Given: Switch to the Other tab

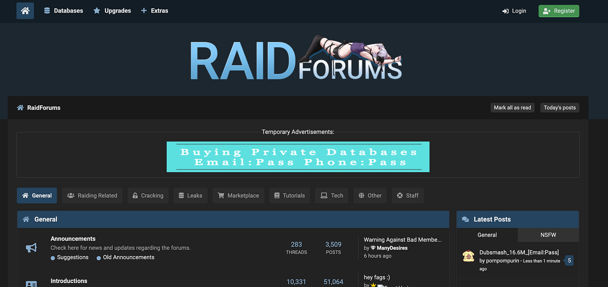Looking at the screenshot, I should click(x=370, y=196).
